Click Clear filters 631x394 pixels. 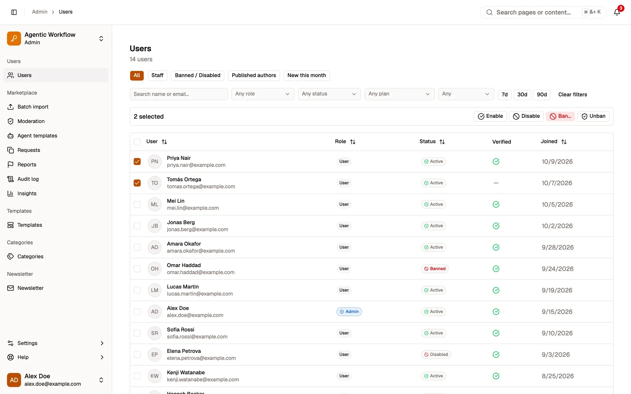573,95
